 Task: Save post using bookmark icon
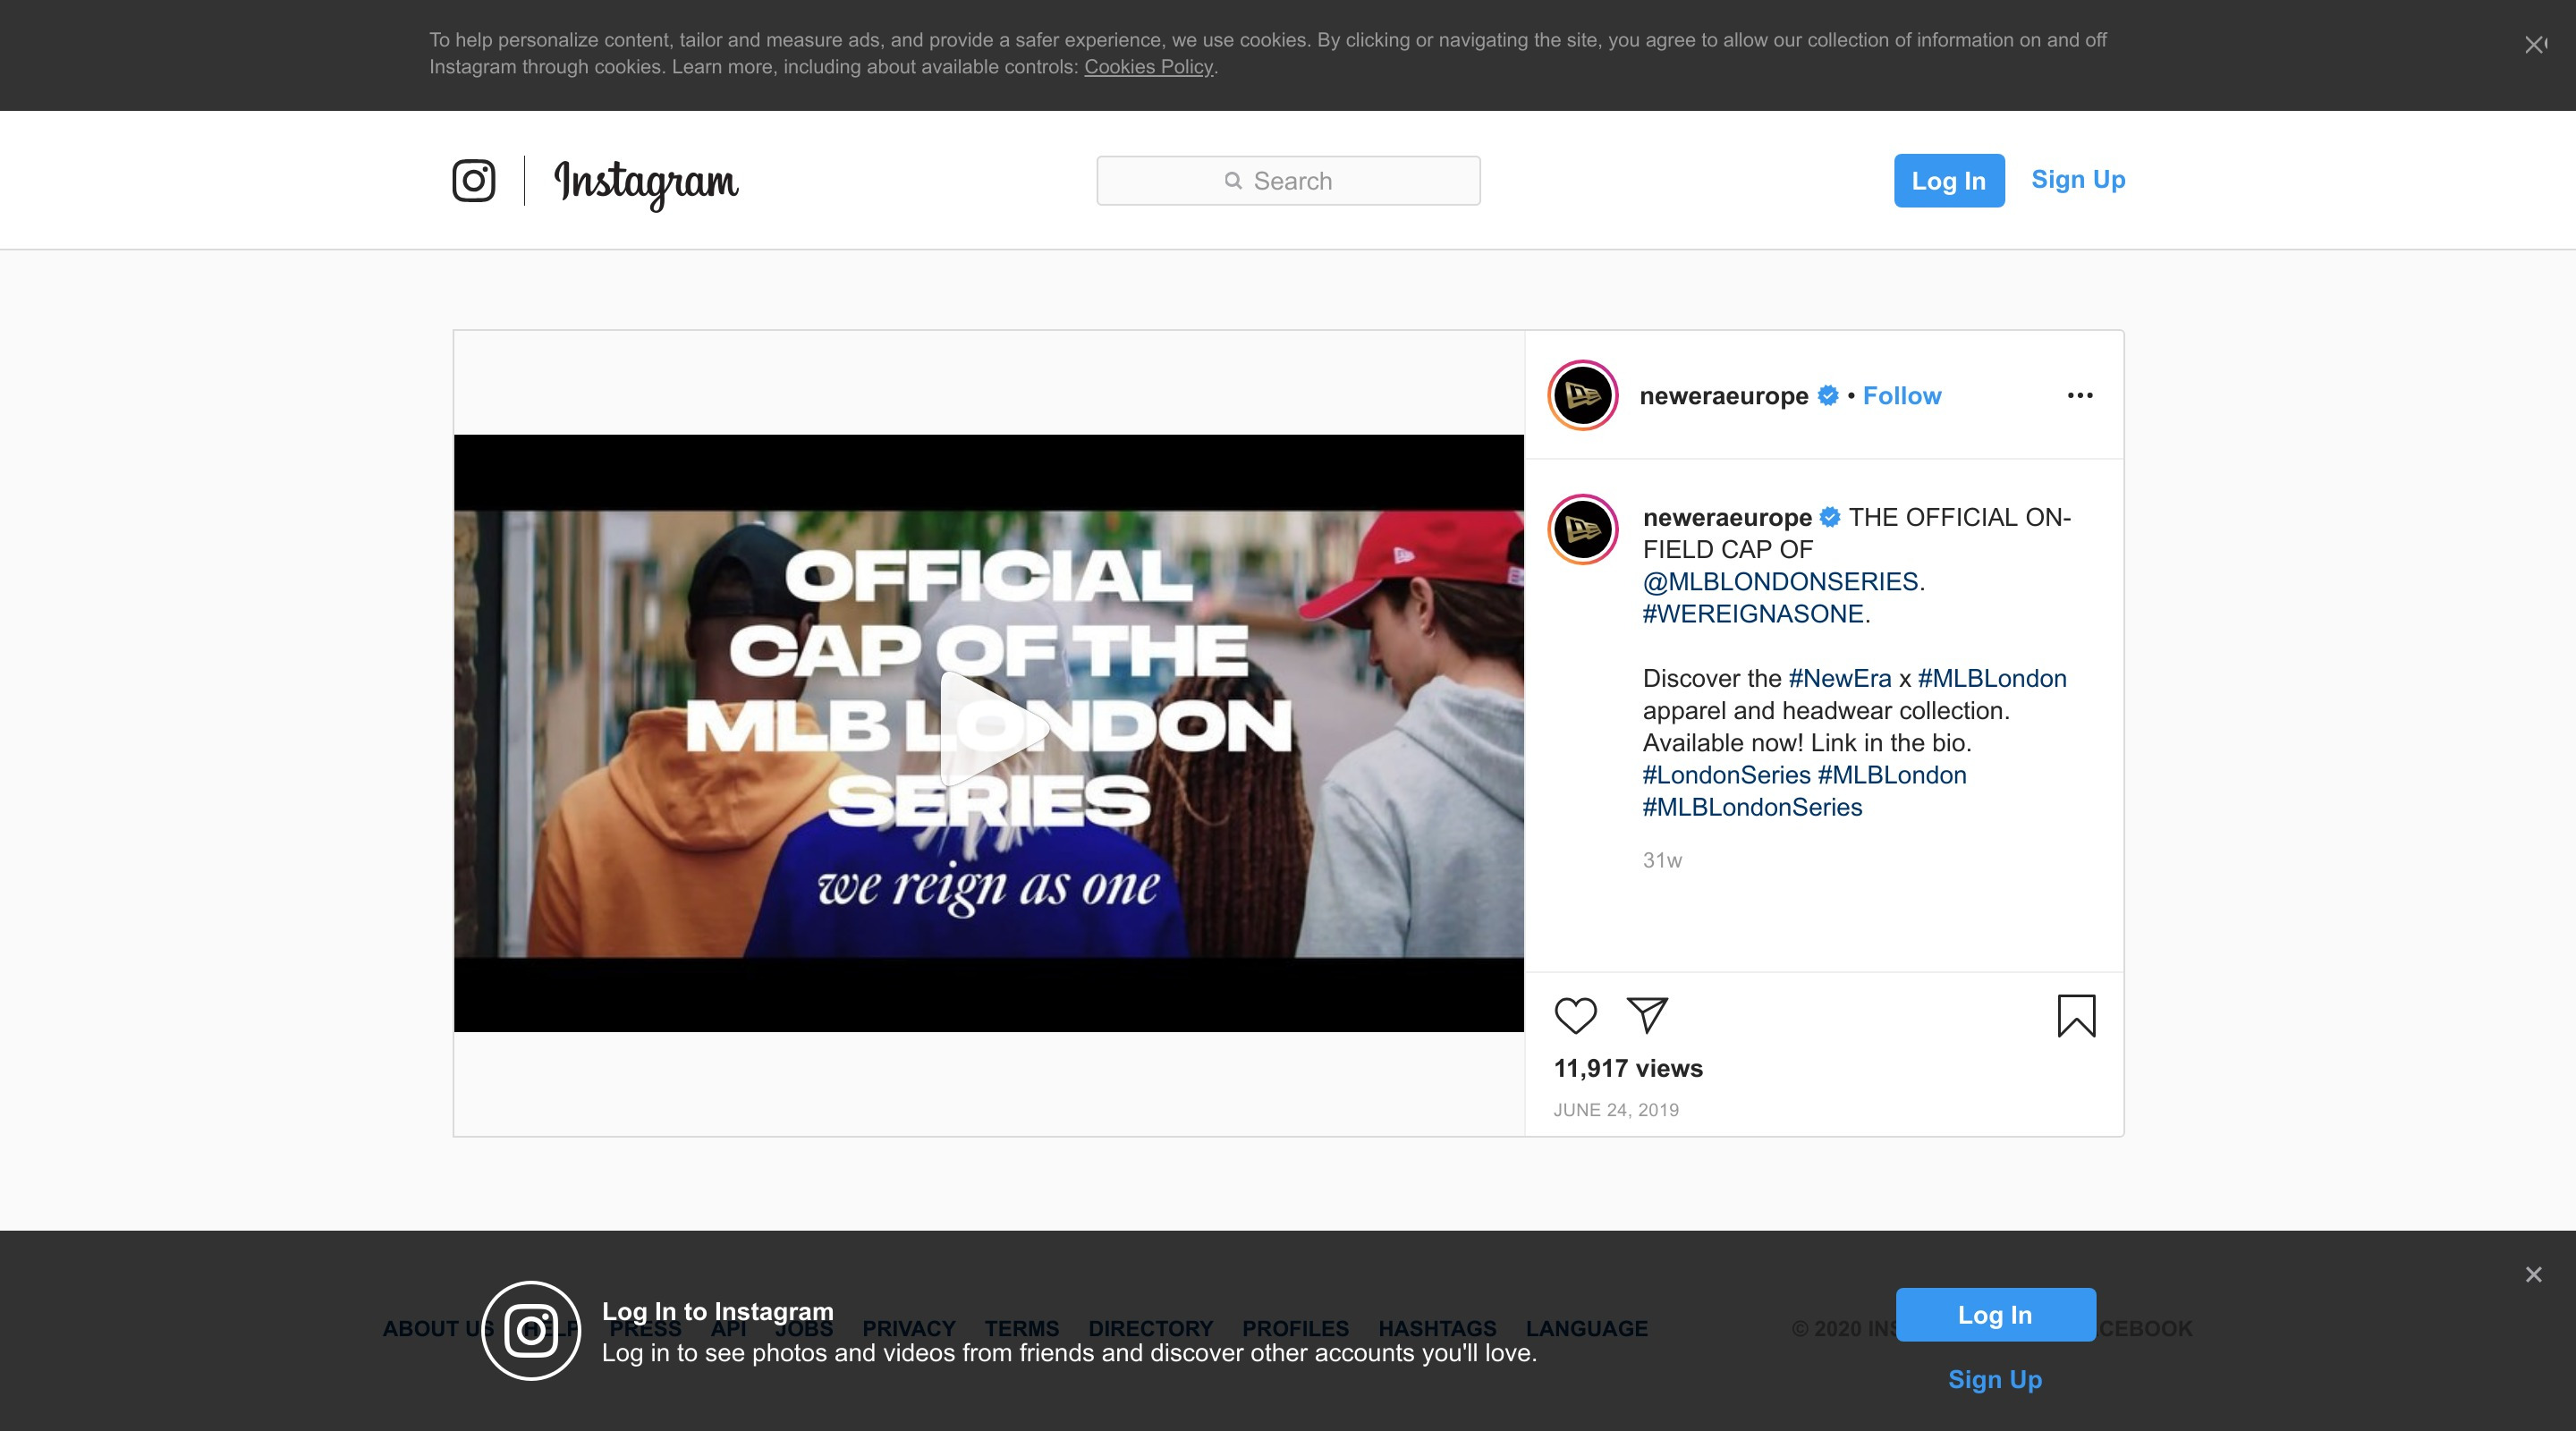click(2076, 1016)
